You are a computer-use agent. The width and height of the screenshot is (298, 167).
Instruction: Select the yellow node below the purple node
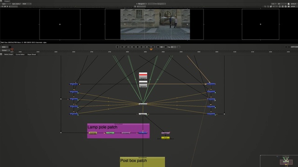pos(165,138)
